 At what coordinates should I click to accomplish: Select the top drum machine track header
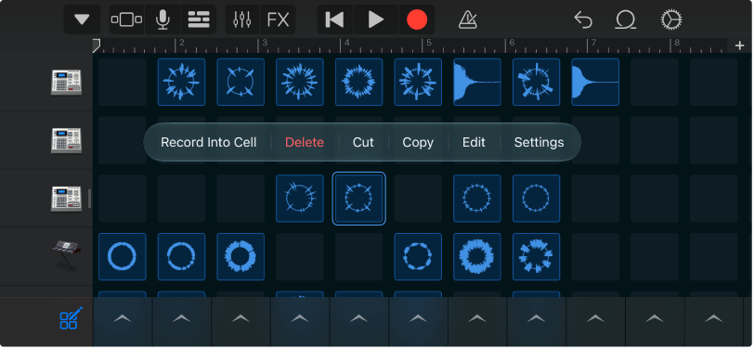(x=66, y=83)
